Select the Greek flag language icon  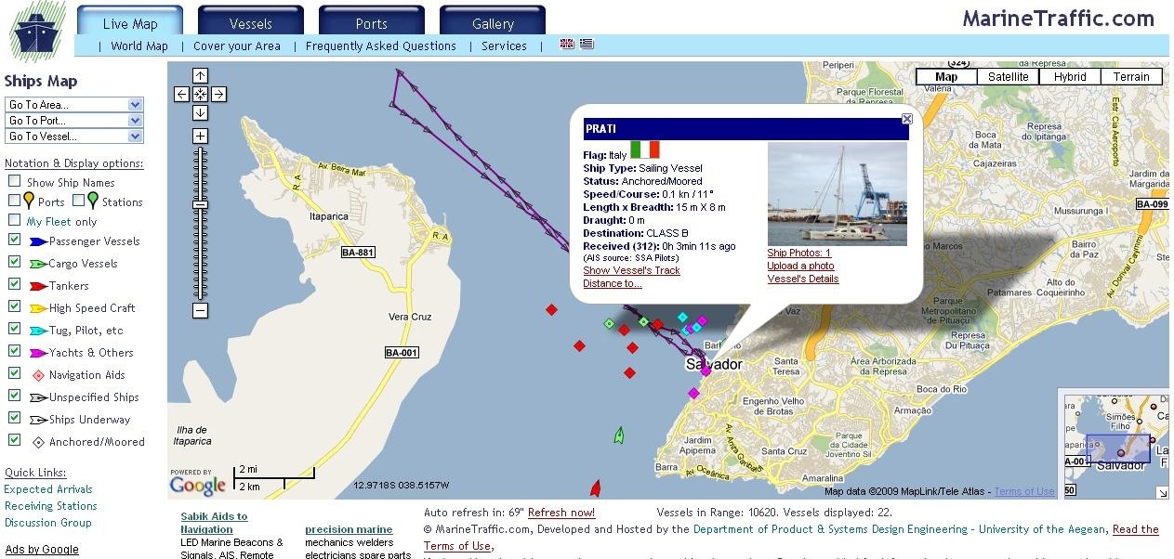tap(587, 44)
